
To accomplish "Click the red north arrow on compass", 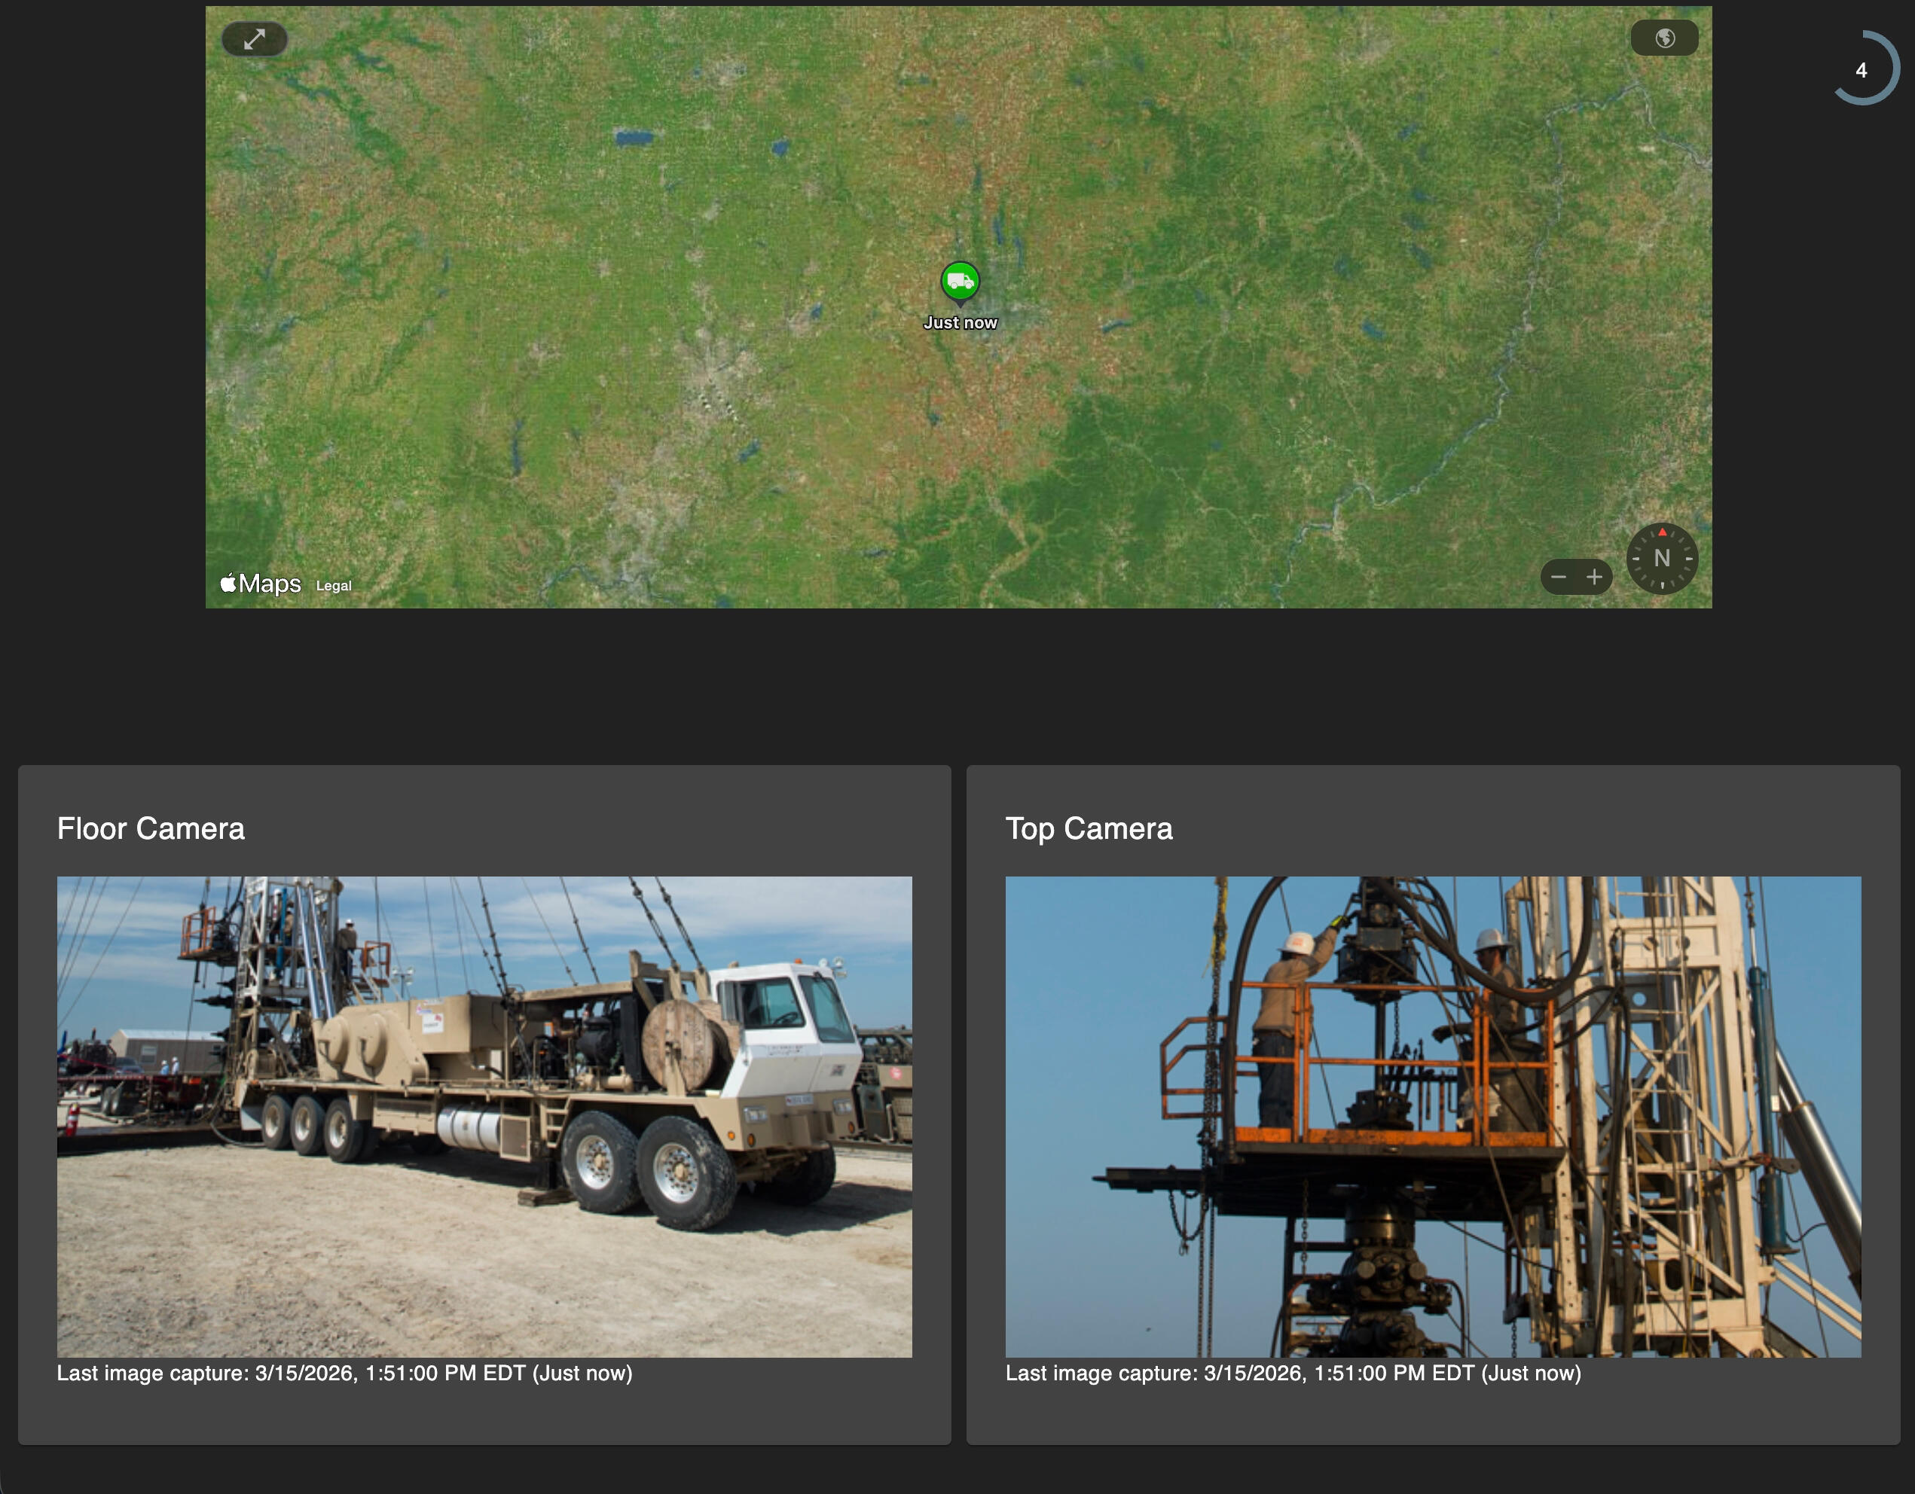I will tap(1662, 532).
